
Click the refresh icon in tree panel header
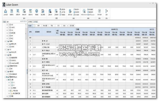[x=23, y=21]
